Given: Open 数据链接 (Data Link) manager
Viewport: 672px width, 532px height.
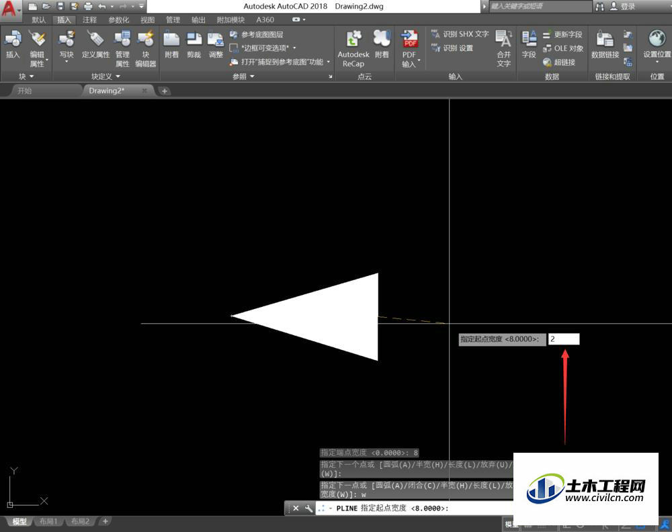Looking at the screenshot, I should click(605, 44).
